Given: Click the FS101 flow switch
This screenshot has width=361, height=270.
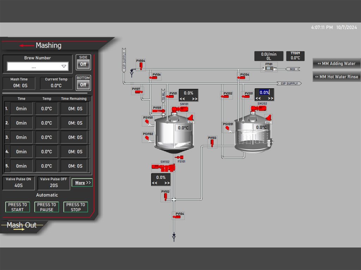Looking at the screenshot, I should [x=179, y=157].
